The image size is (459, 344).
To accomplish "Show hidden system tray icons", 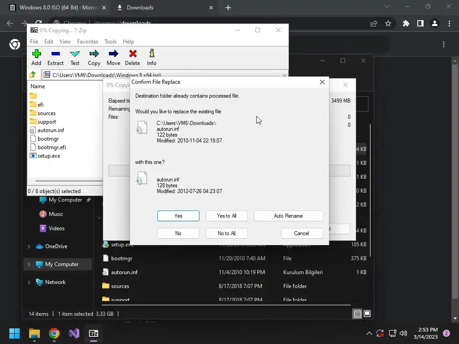I will 369,333.
